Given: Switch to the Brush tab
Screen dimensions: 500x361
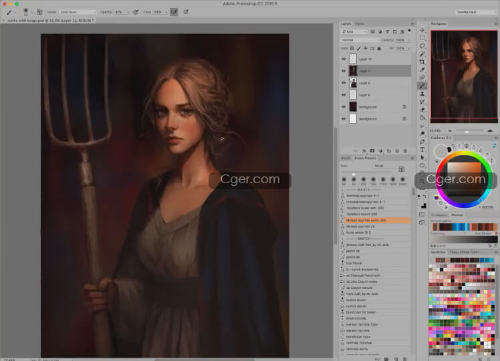Looking at the screenshot, I should [346, 158].
